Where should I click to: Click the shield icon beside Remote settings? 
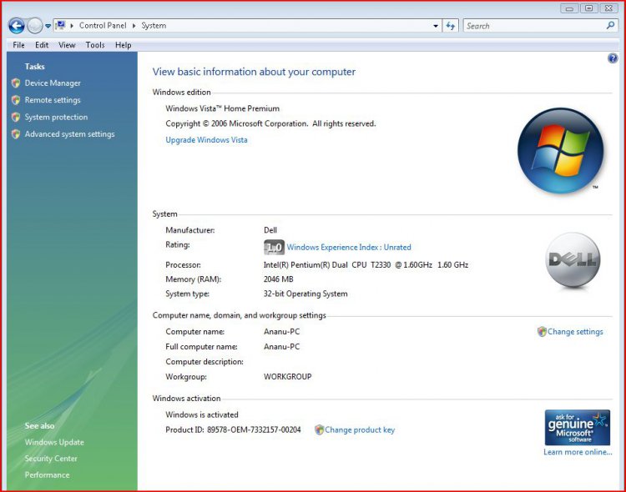pyautogui.click(x=16, y=100)
